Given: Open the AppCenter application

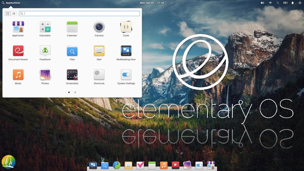Looking at the screenshot, I should pos(18,27).
